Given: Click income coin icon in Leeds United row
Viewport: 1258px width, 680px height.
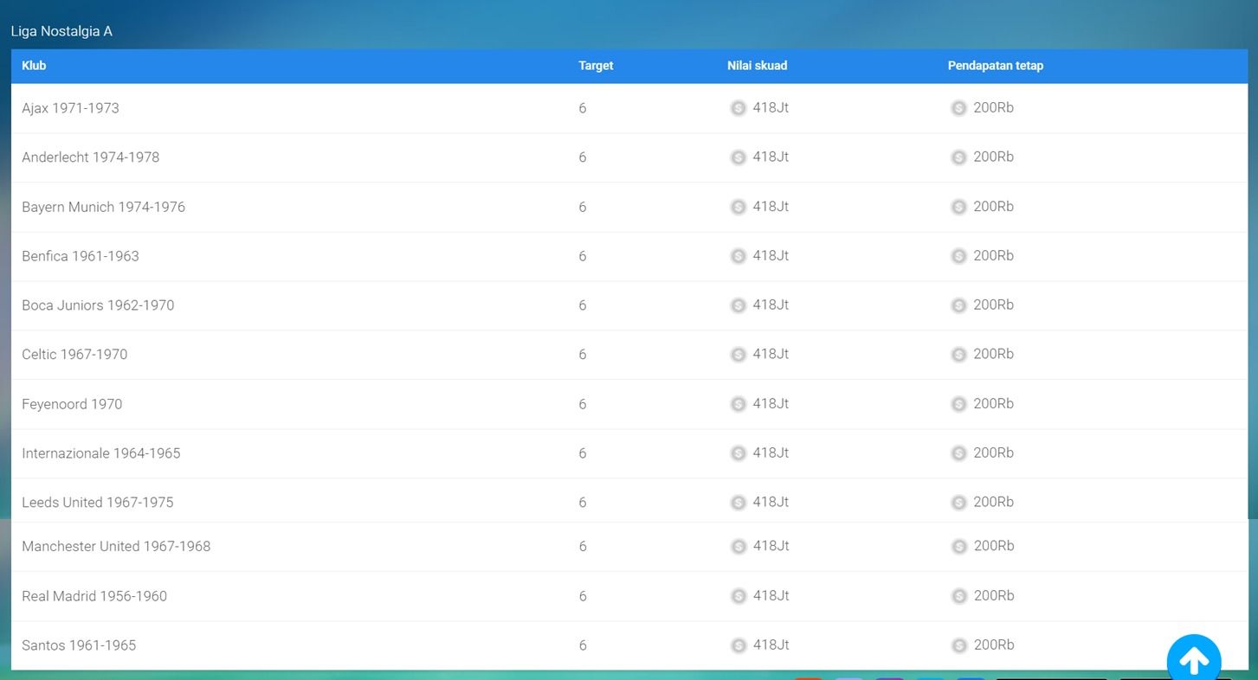Looking at the screenshot, I should (x=958, y=503).
